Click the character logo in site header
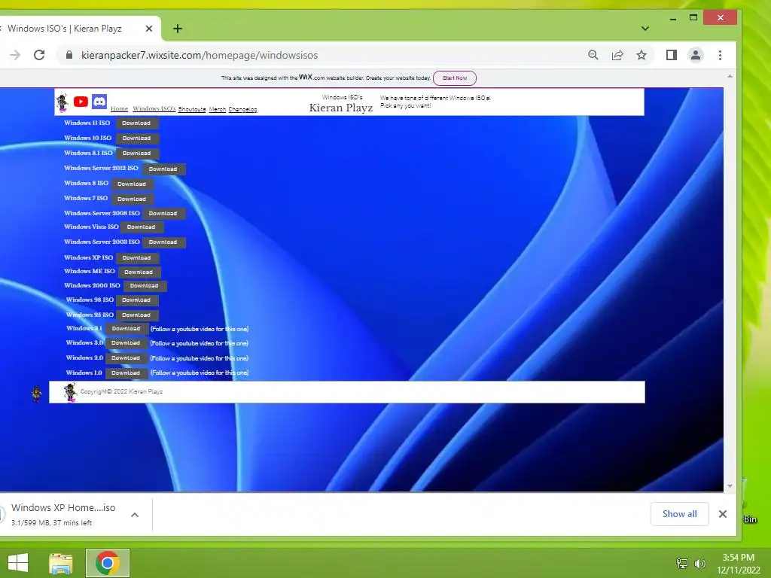Screen dimensions: 771x578 click(62, 102)
